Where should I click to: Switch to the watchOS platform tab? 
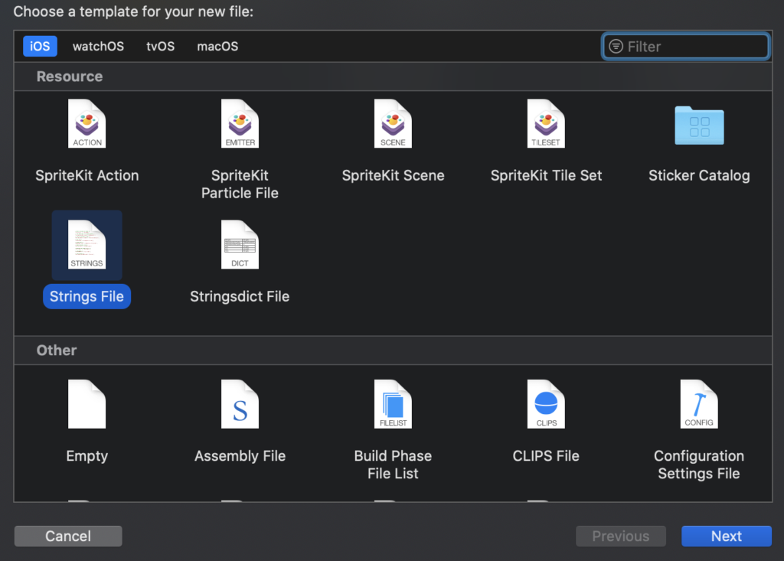click(98, 47)
